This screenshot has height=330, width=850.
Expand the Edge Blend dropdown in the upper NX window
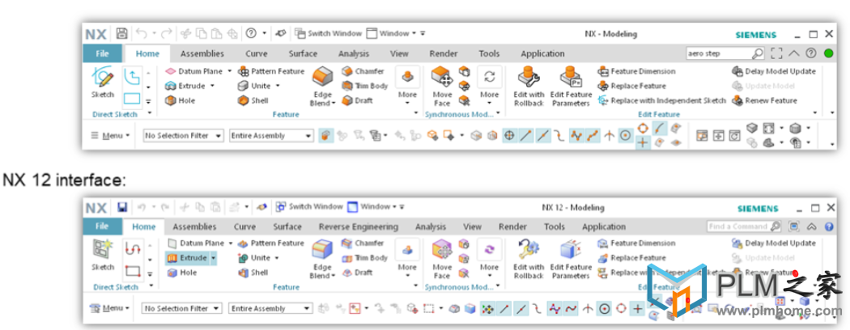click(x=323, y=99)
